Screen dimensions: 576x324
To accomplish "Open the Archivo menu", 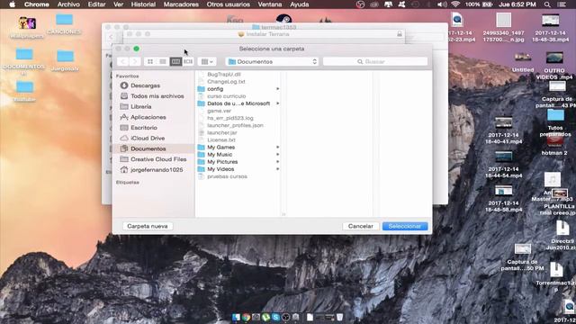I will click(68, 4).
